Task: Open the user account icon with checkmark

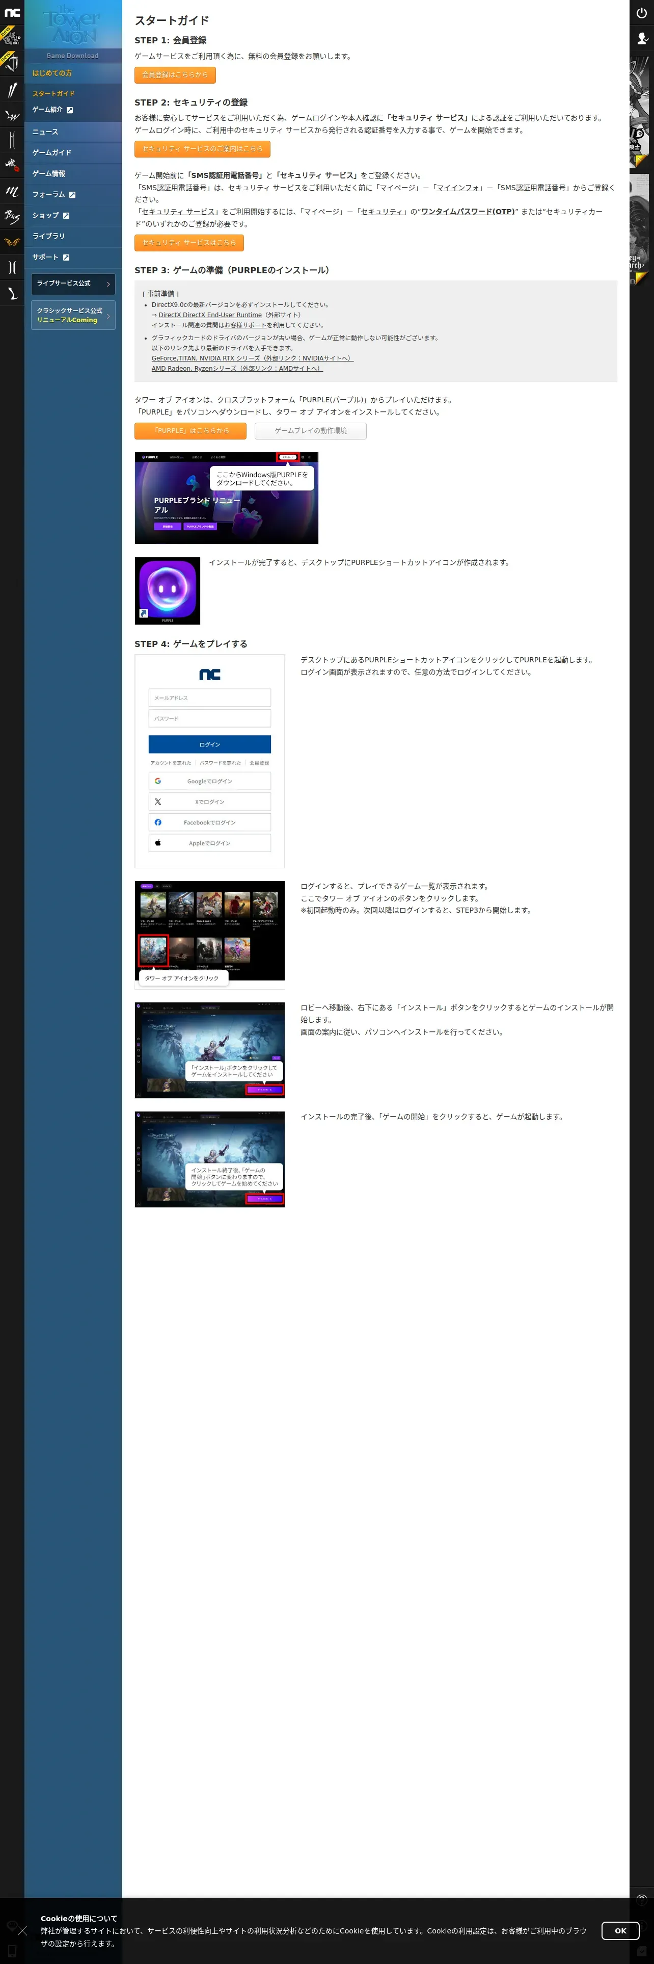Action: point(642,37)
